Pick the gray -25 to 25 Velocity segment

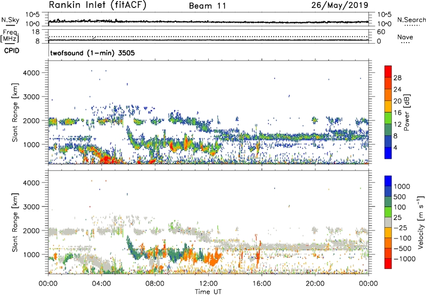(x=388, y=222)
